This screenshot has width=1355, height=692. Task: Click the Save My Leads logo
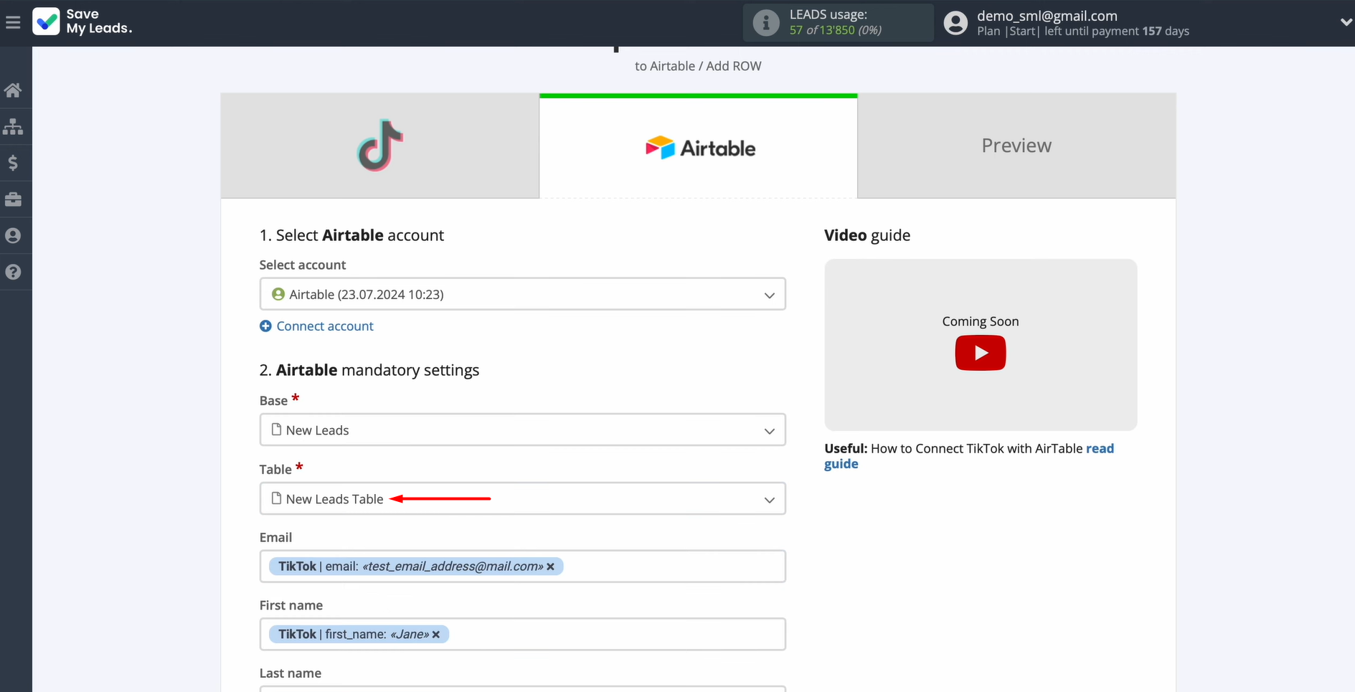coord(82,22)
